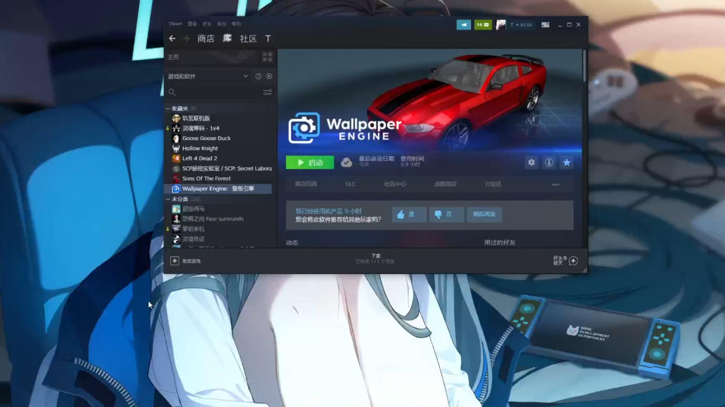
Task: Open the Steam menu
Action: click(x=175, y=24)
